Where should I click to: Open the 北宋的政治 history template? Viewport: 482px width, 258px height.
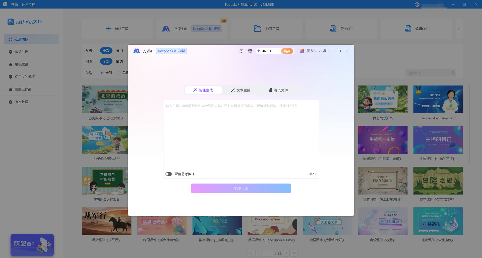[x=105, y=99]
